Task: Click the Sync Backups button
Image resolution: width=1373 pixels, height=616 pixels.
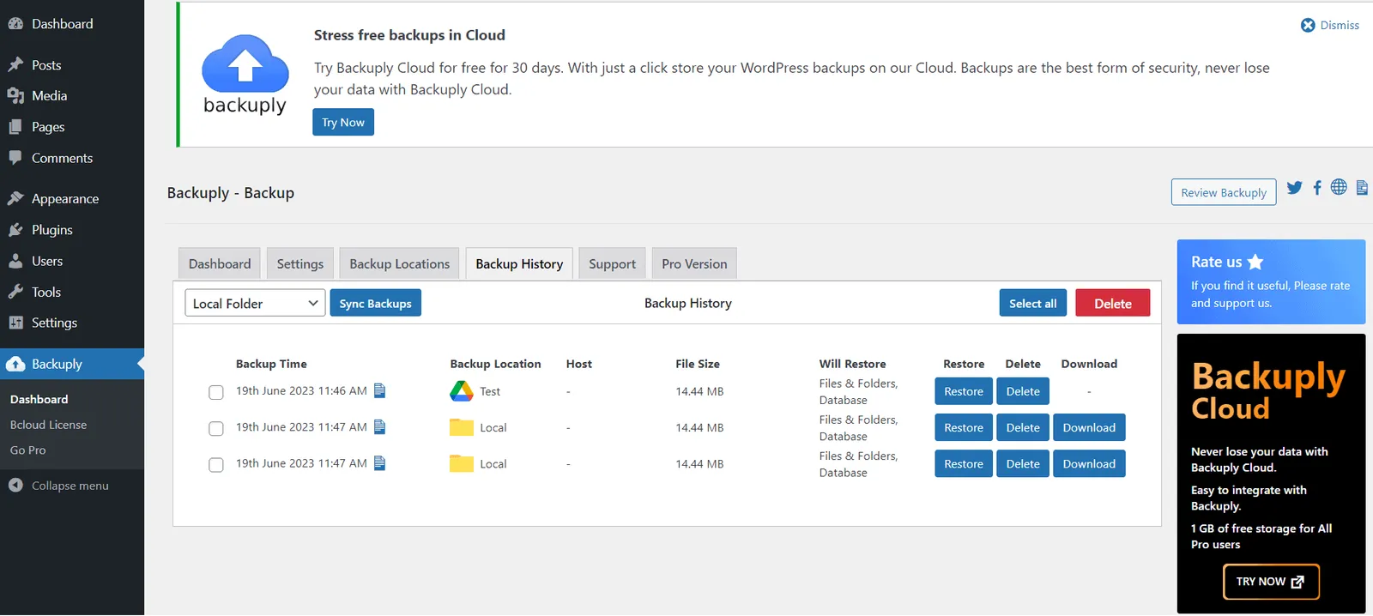Action: point(376,303)
